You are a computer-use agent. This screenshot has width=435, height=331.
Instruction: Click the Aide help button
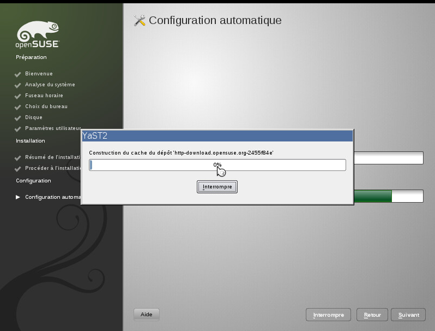pyautogui.click(x=146, y=314)
